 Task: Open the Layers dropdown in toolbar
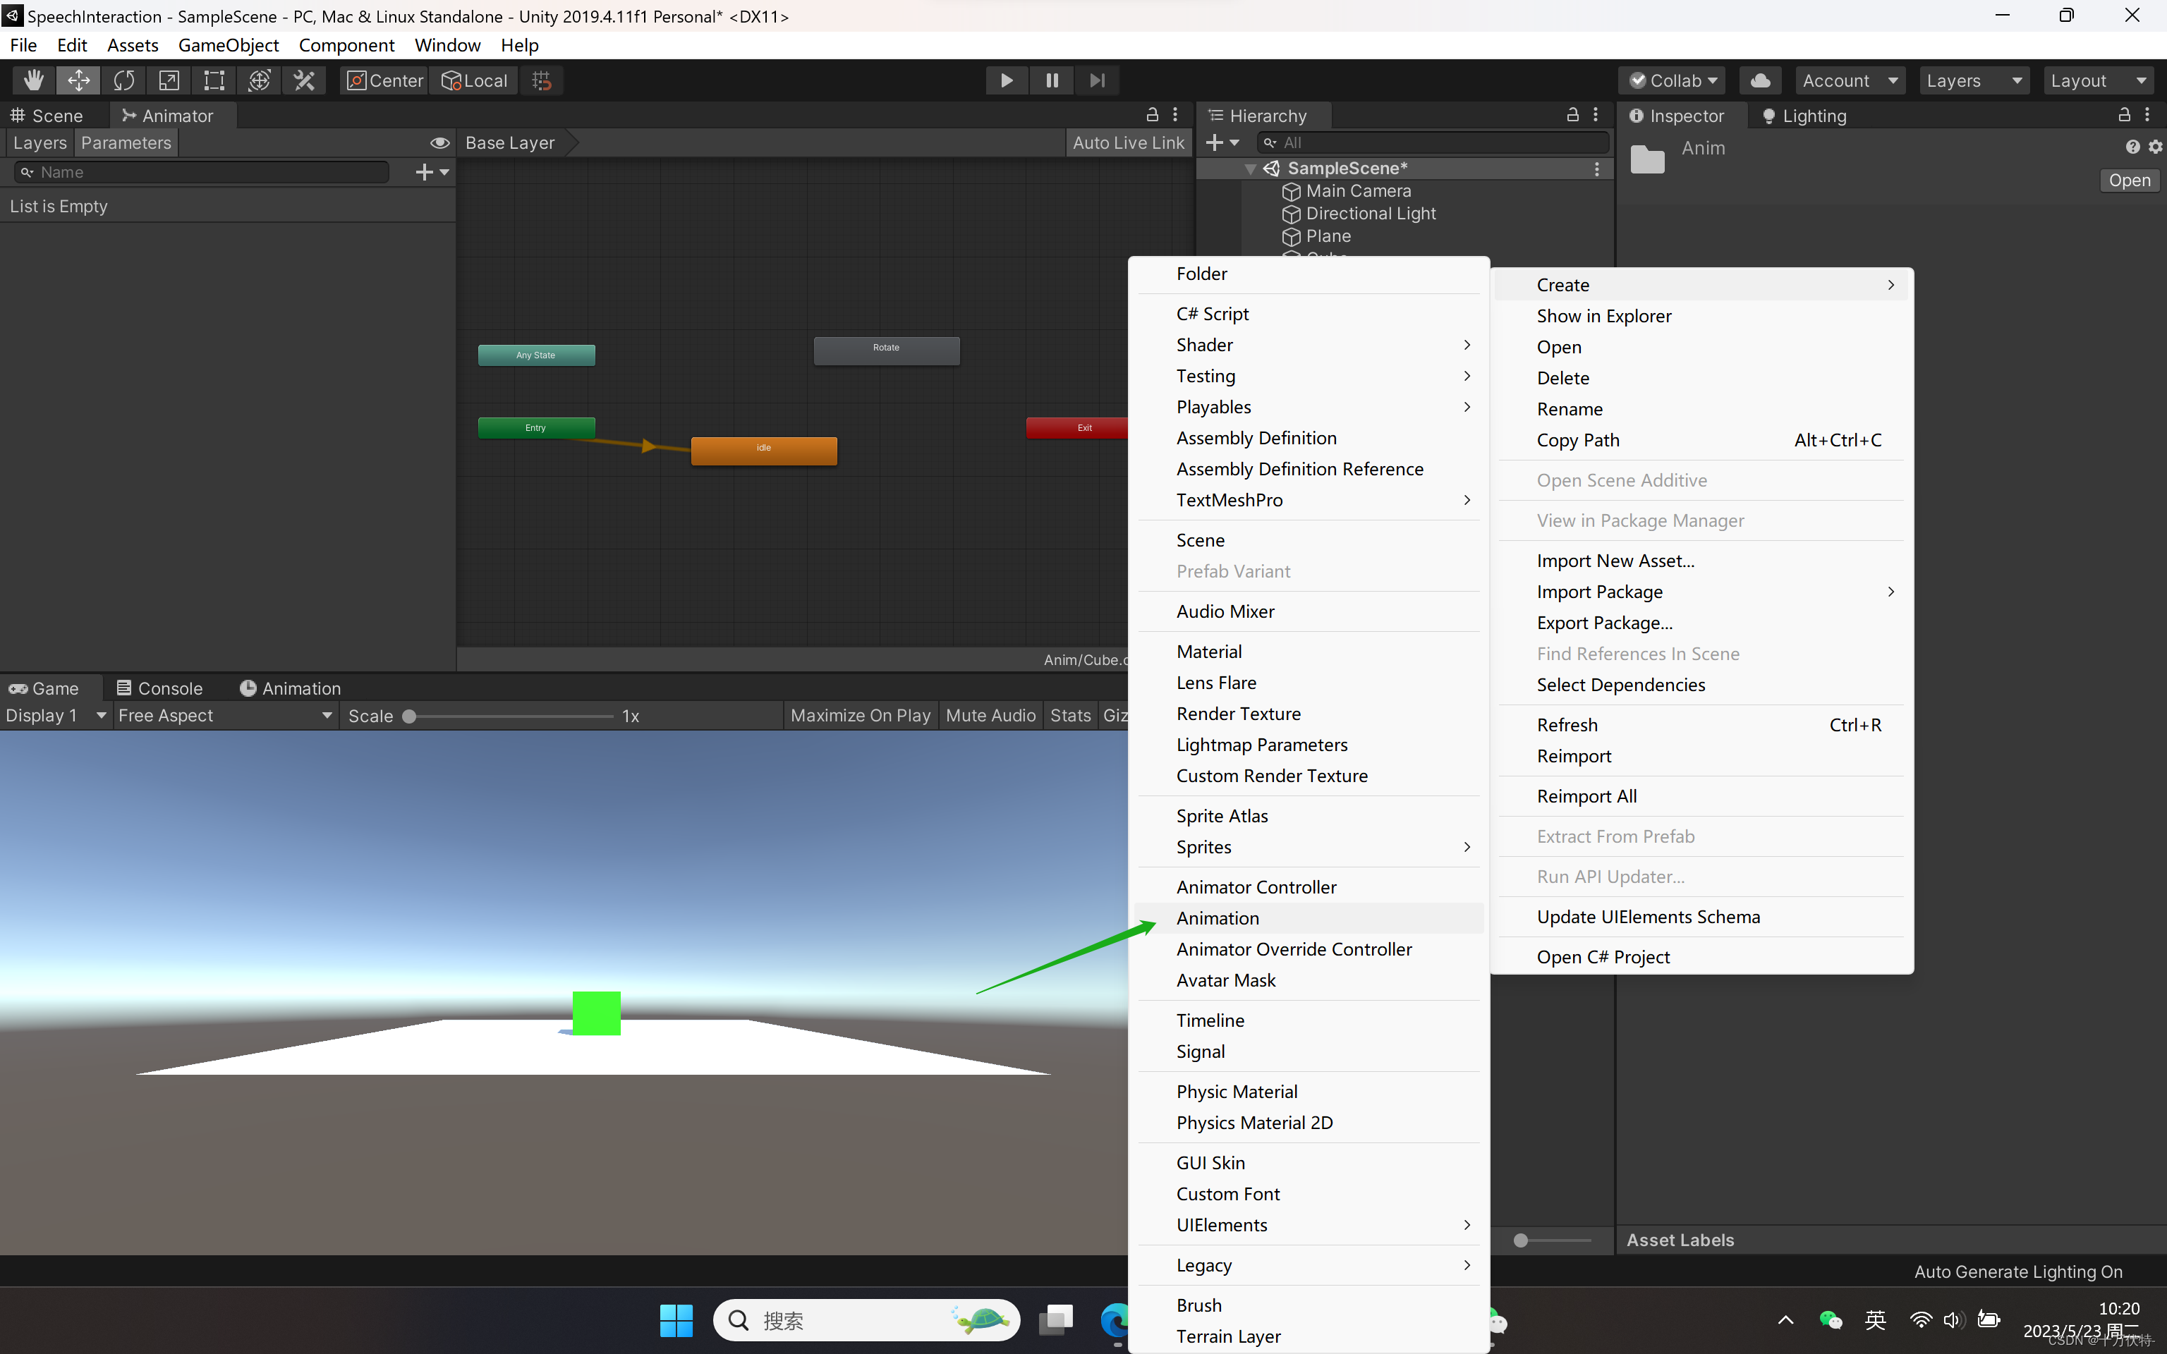[x=1973, y=80]
